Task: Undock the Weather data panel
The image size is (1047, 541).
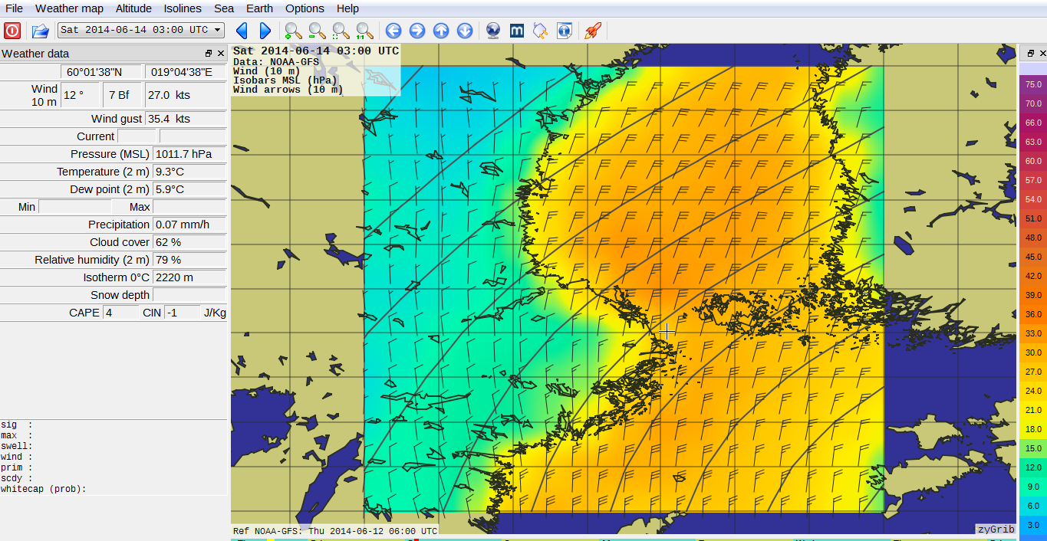Action: tap(209, 54)
